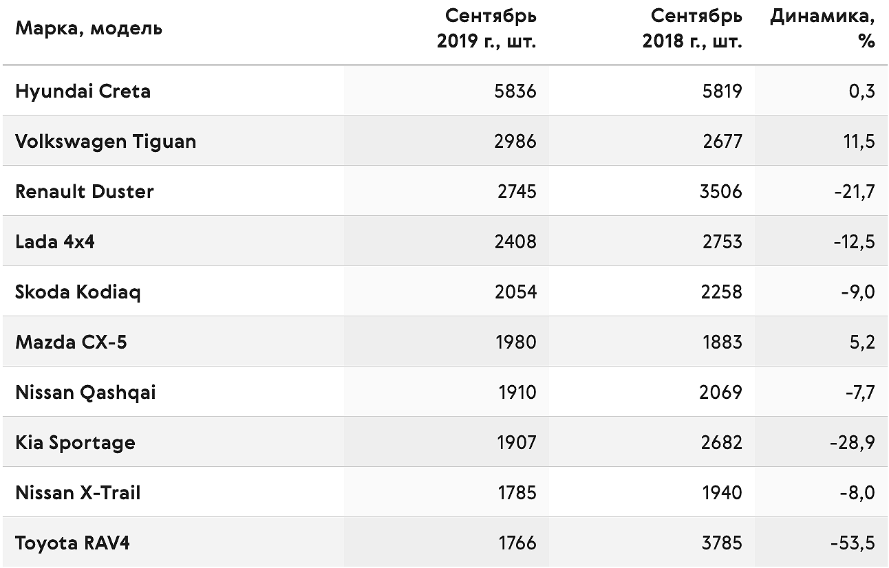889x568 pixels.
Task: Select the 'Динамика, %' column header
Action: pyautogui.click(x=822, y=28)
